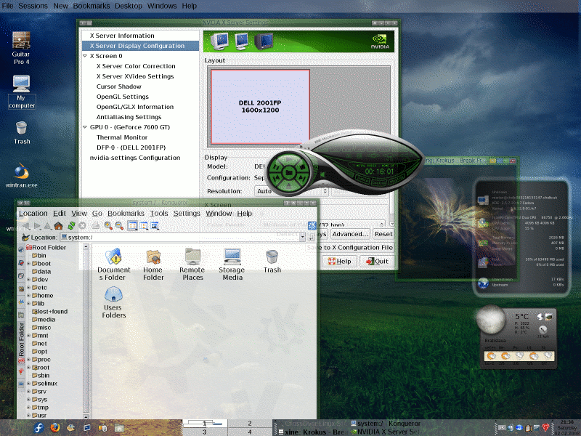Activate NVIDIA X Server taskbar entry
The width and height of the screenshot is (581, 436).
[386, 432]
